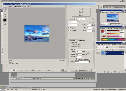Image resolution: width=126 pixels, height=91 pixels.
Task: Open the Blur value slider arrow
Action: coord(93,28)
